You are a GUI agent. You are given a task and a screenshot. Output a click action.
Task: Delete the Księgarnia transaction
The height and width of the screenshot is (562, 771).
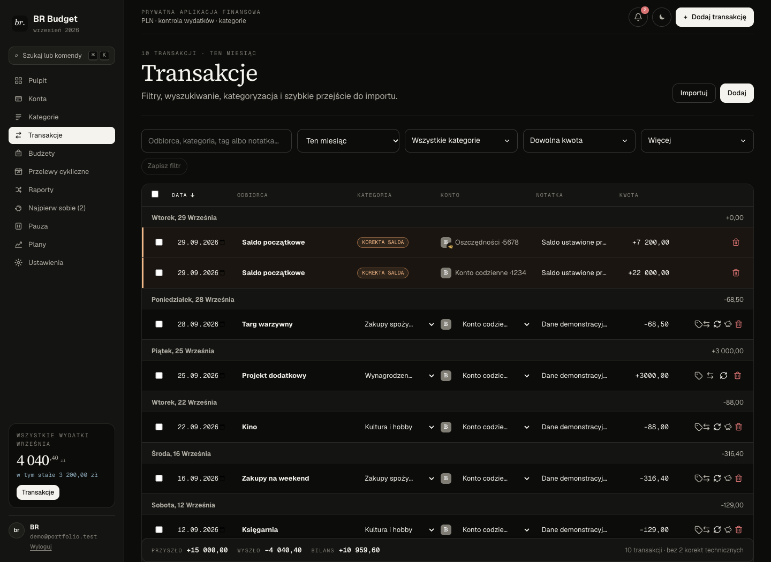click(x=739, y=530)
